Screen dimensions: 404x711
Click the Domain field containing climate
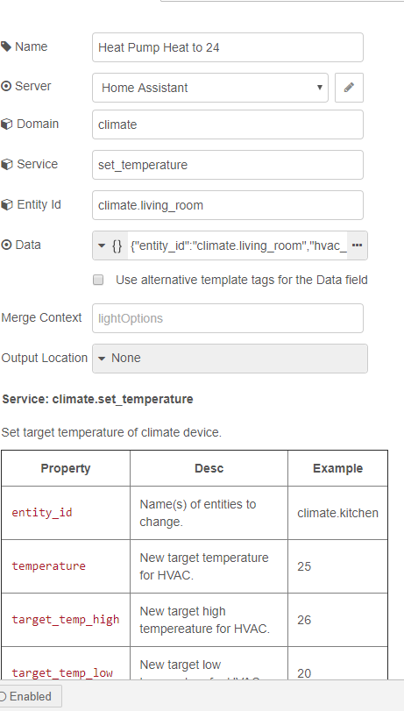coord(228,124)
